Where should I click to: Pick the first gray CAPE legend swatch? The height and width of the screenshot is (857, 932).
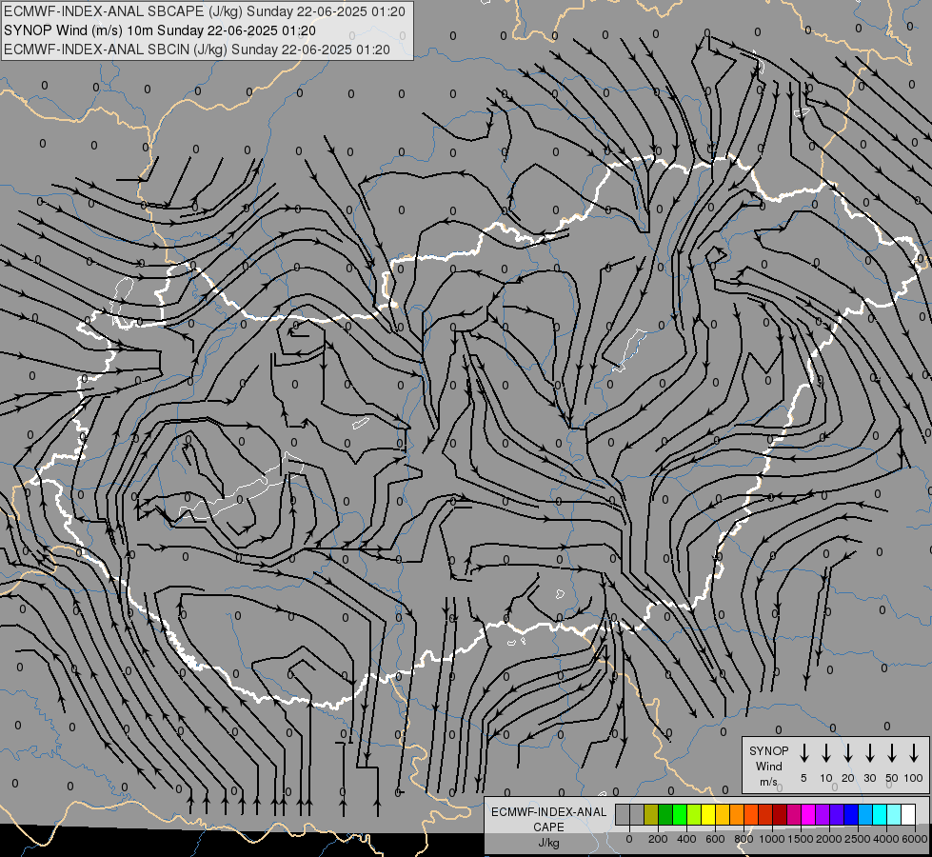click(623, 814)
